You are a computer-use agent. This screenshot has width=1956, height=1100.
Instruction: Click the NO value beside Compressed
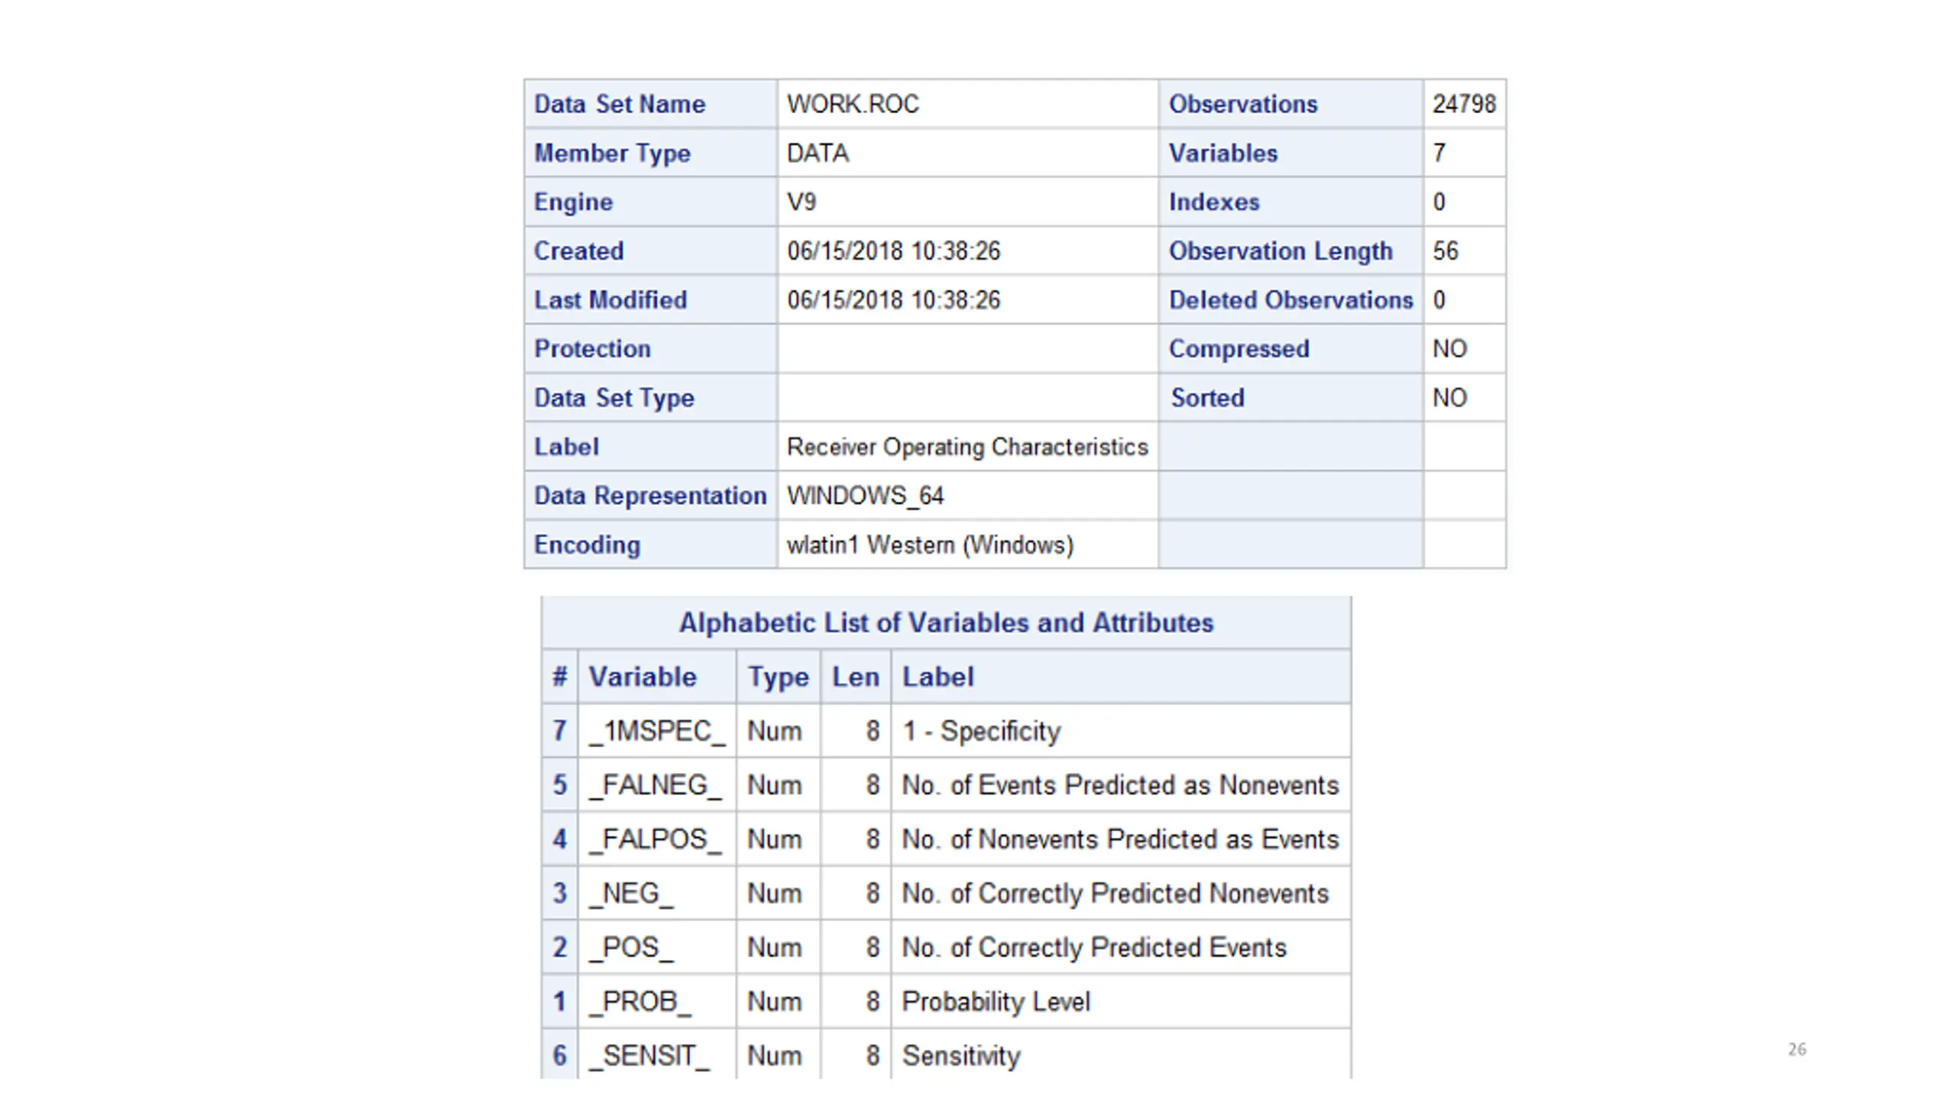coord(1449,348)
